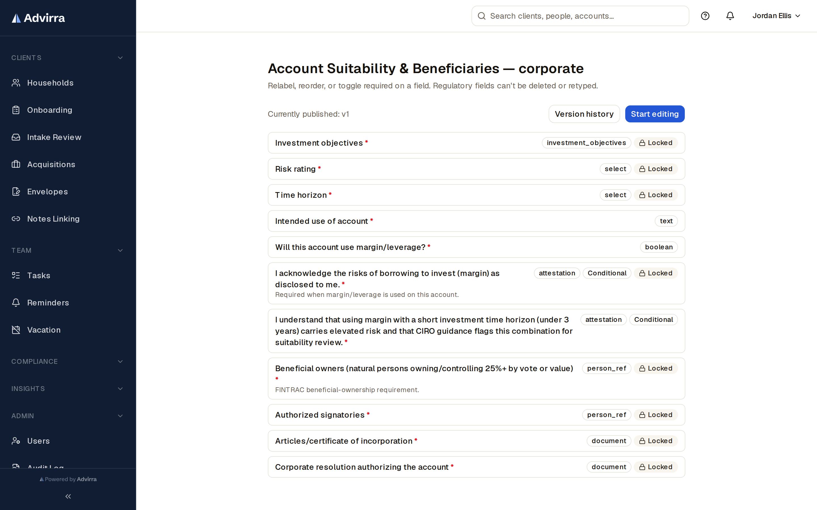Go to Vacation in the TEAM section
The image size is (817, 510).
(68, 330)
